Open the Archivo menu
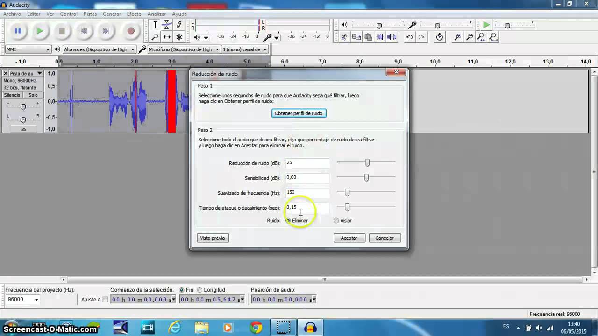 (12, 14)
